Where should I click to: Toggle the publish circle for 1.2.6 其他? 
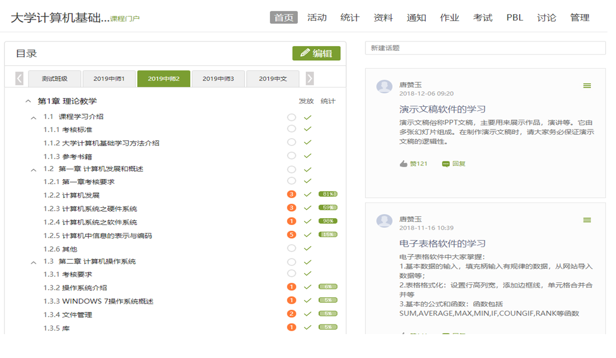(291, 248)
